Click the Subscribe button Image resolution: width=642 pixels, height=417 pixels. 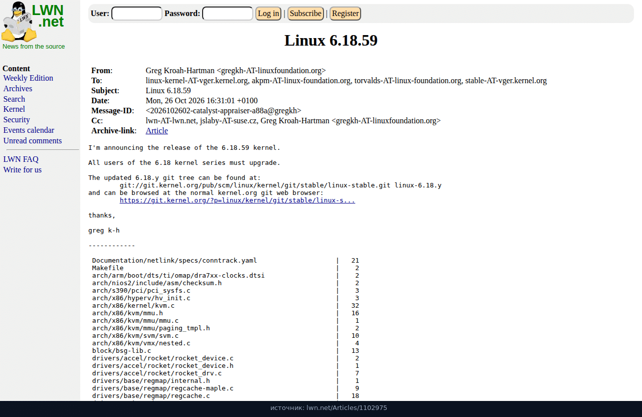pos(305,14)
